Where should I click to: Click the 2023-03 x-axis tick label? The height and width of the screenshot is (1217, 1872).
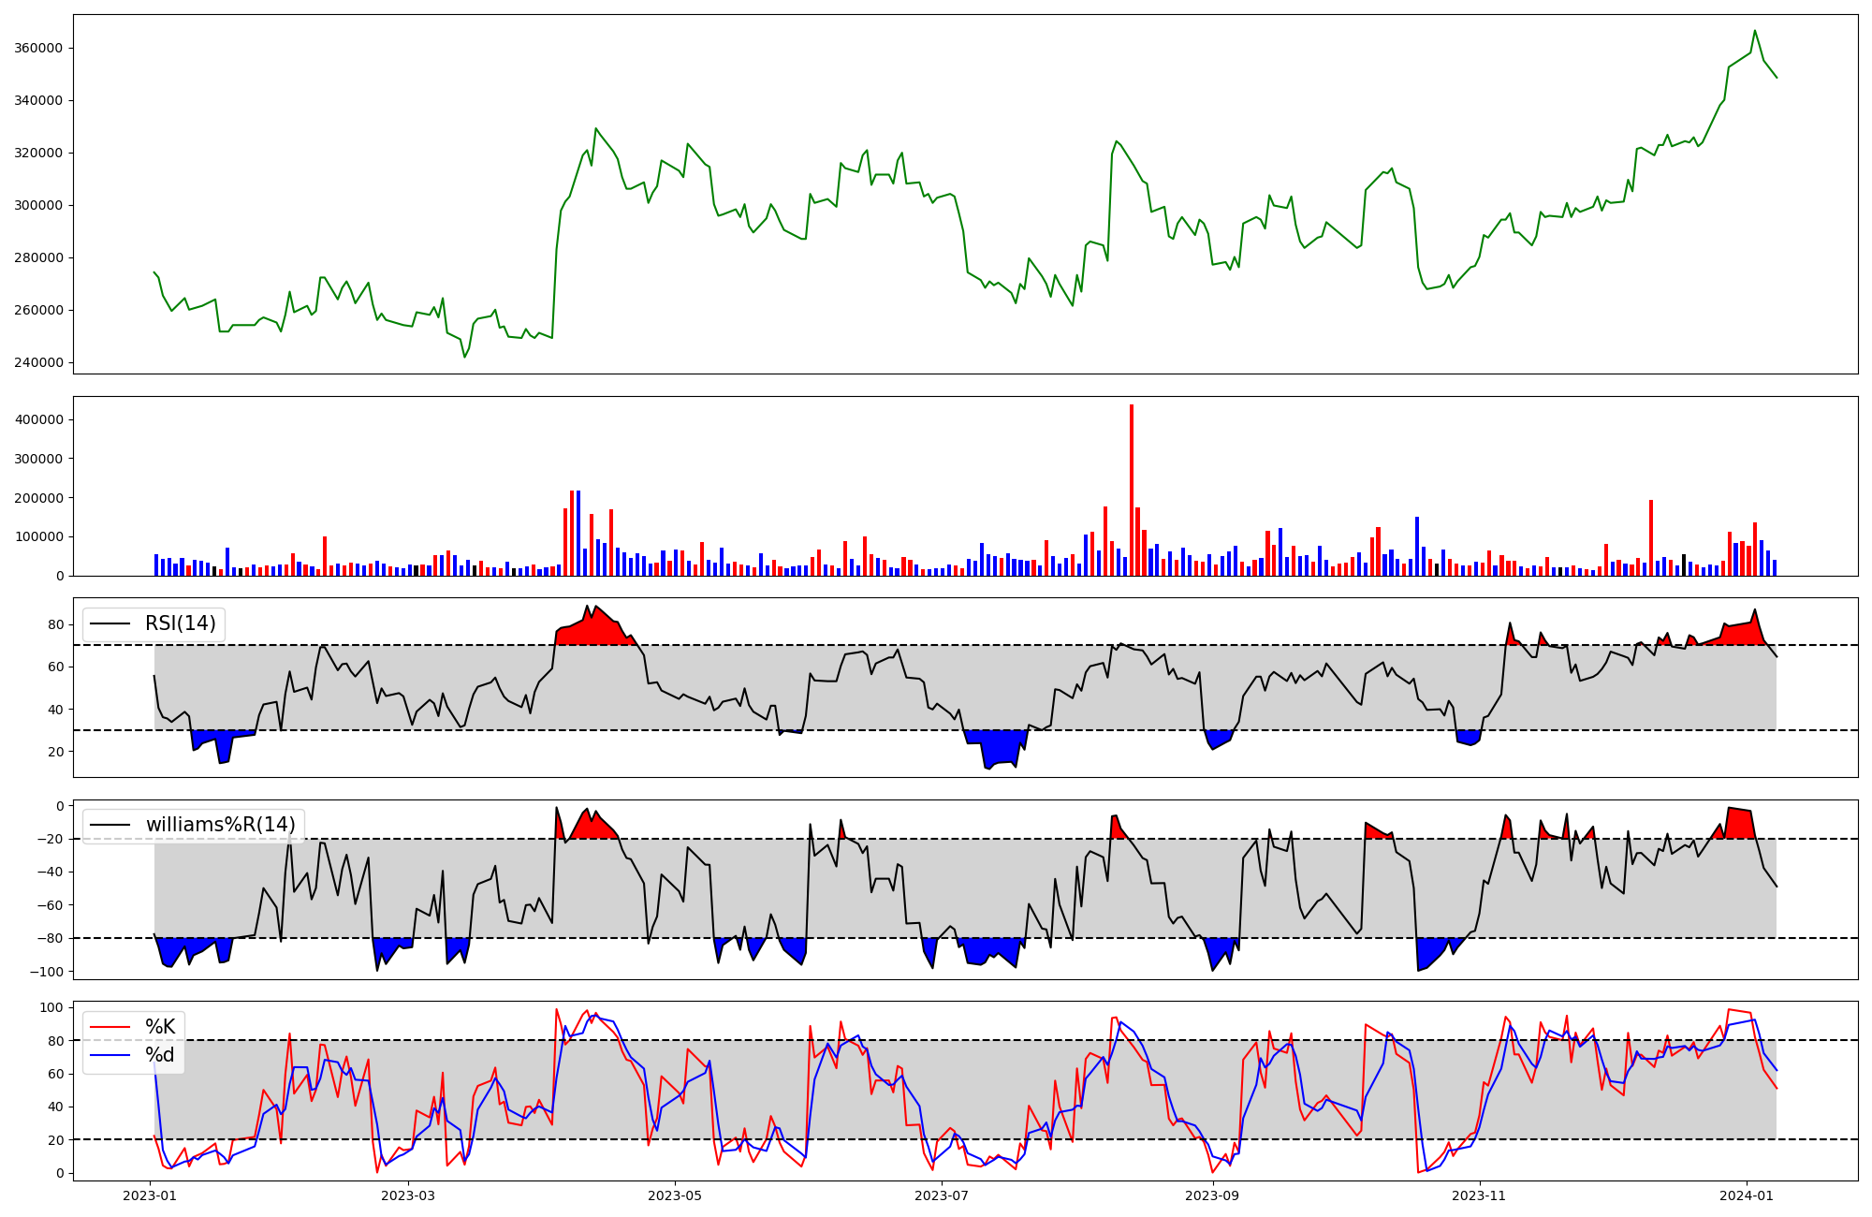click(x=408, y=1195)
